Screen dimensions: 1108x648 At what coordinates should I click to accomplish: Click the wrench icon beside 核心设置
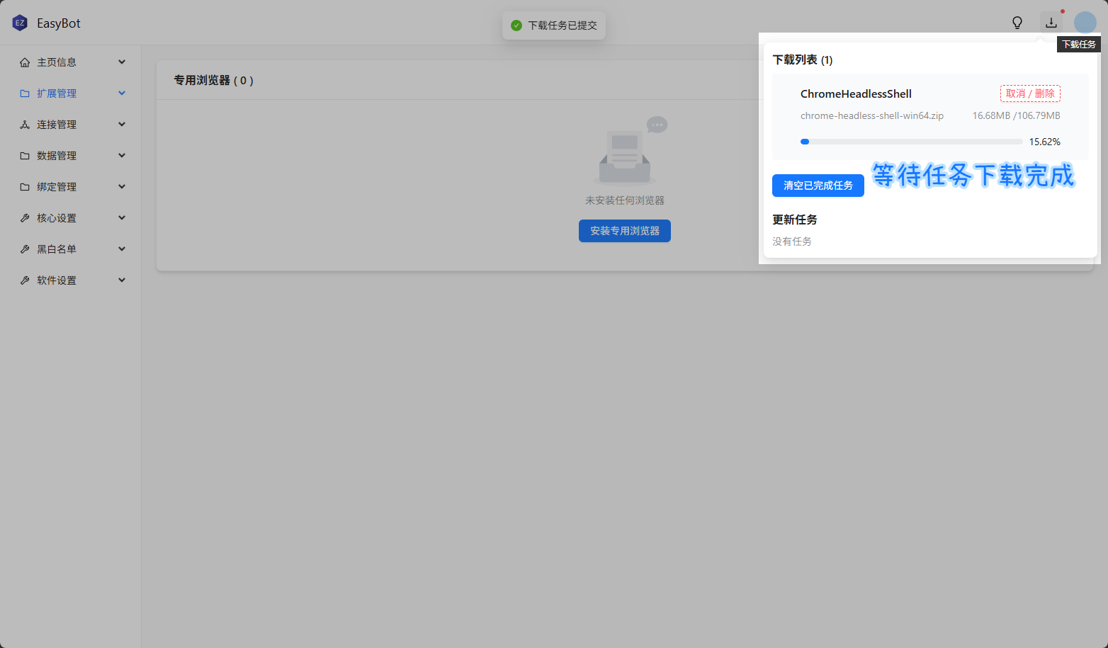click(25, 218)
